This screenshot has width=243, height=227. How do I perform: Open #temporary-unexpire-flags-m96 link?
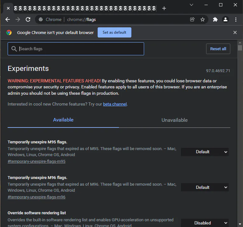37,197
